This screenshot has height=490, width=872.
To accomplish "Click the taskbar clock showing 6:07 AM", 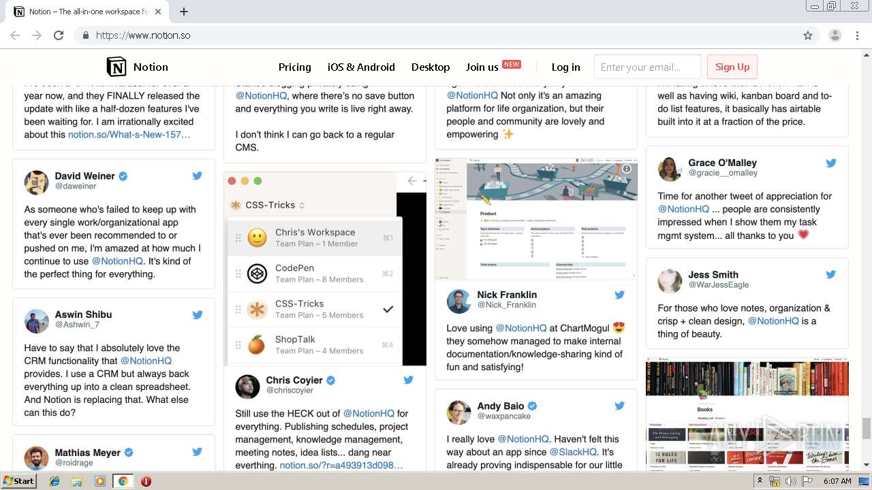I will 837,481.
